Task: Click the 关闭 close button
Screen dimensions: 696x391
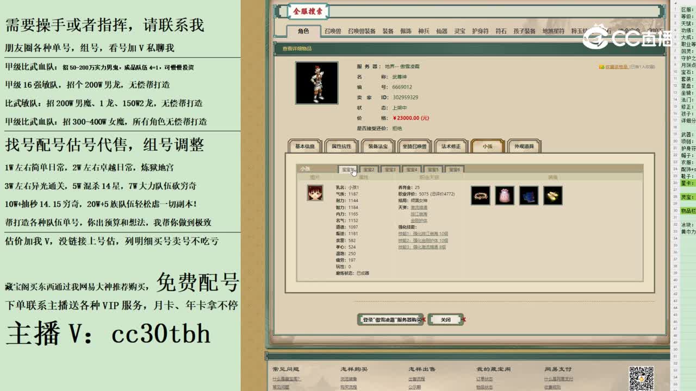Action: point(446,320)
